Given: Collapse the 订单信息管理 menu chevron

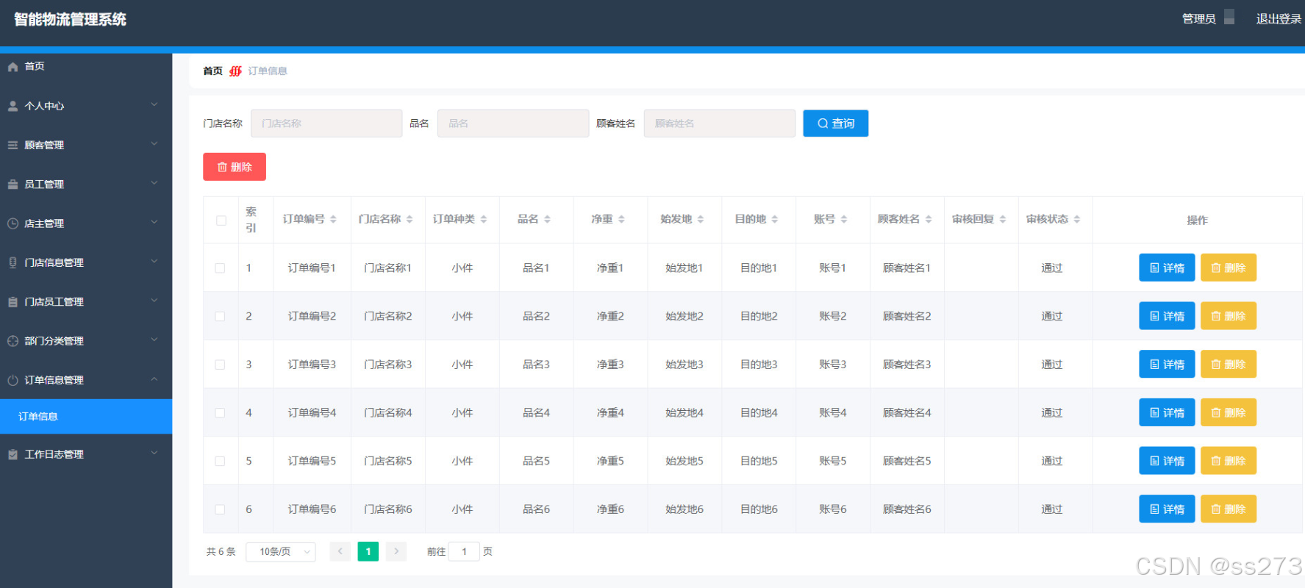Looking at the screenshot, I should coord(154,379).
